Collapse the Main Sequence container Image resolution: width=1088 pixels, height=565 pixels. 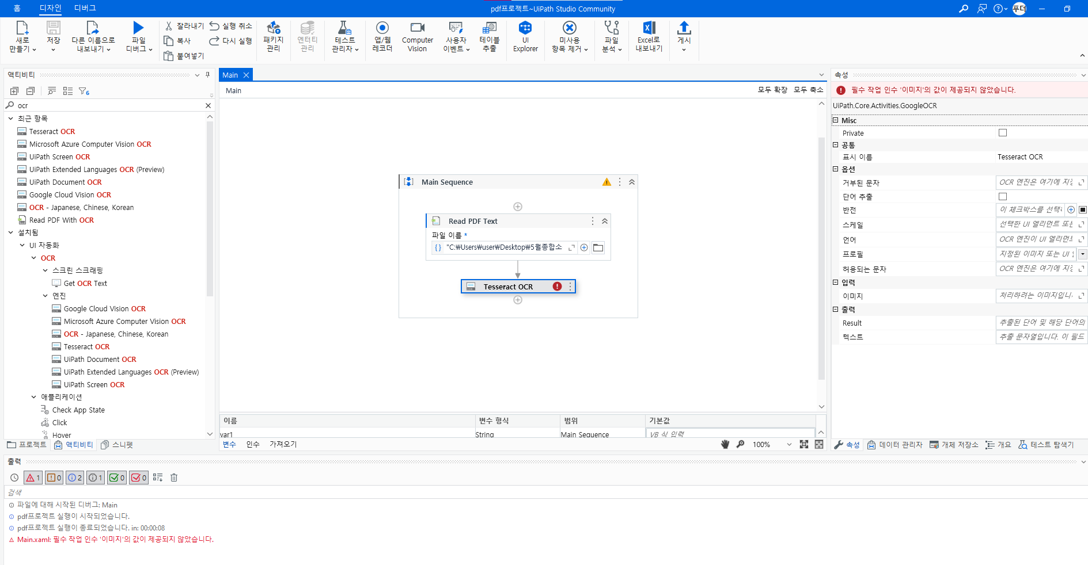point(632,182)
